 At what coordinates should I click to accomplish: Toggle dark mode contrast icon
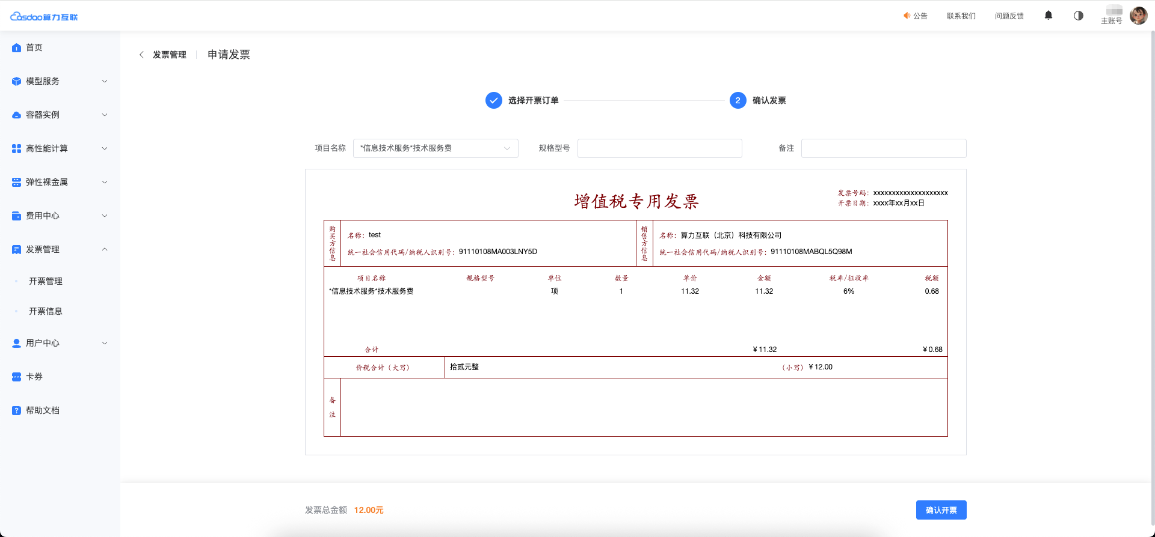point(1079,16)
